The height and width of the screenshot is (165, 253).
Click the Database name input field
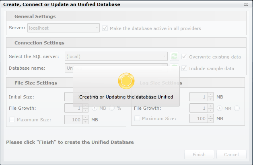click(68, 68)
